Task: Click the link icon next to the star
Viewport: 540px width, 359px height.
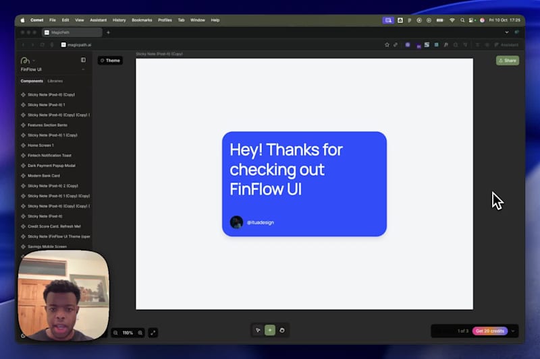Action: (x=396, y=45)
